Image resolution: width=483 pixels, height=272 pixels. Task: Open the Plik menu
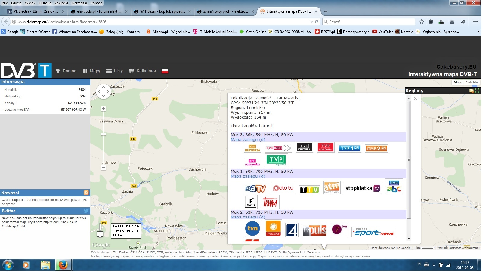(x=5, y=3)
